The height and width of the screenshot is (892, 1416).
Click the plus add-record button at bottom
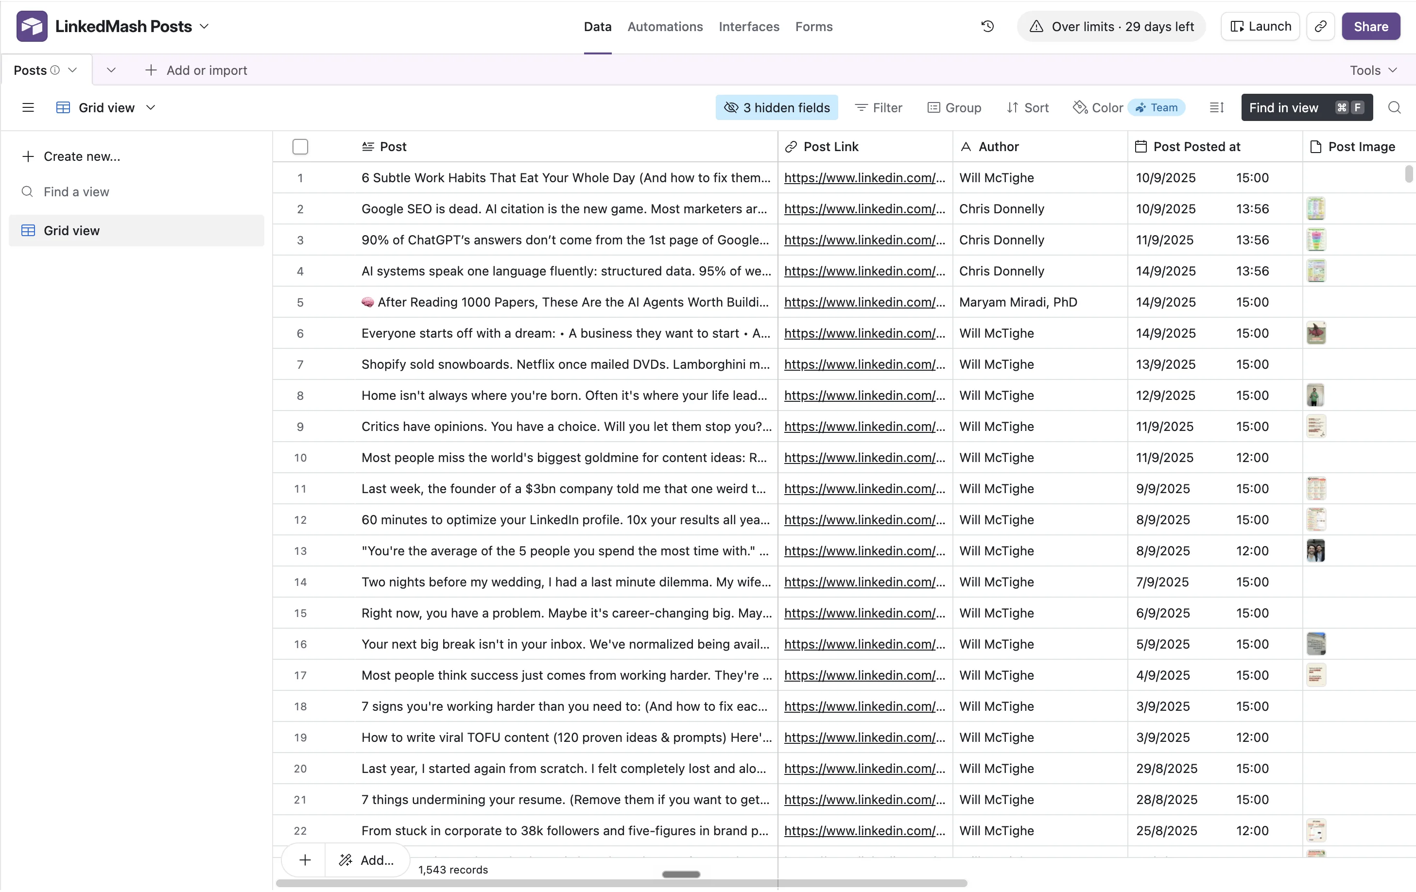[305, 860]
